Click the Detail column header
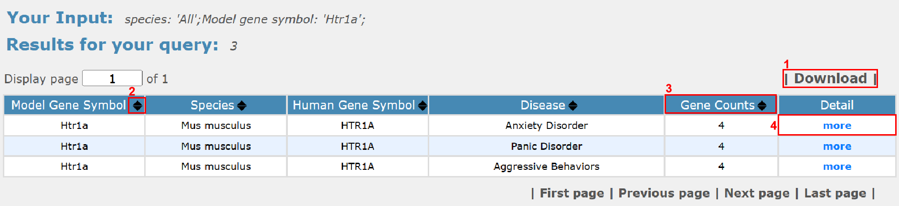Image resolution: width=899 pixels, height=206 pixels. [x=837, y=105]
